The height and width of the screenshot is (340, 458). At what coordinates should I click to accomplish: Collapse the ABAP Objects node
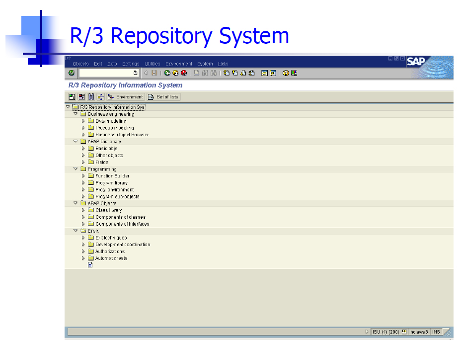point(76,203)
